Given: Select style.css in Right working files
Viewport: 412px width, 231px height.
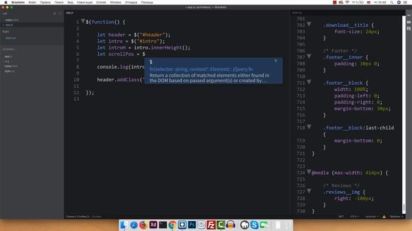Looking at the screenshot, I should click(10, 38).
